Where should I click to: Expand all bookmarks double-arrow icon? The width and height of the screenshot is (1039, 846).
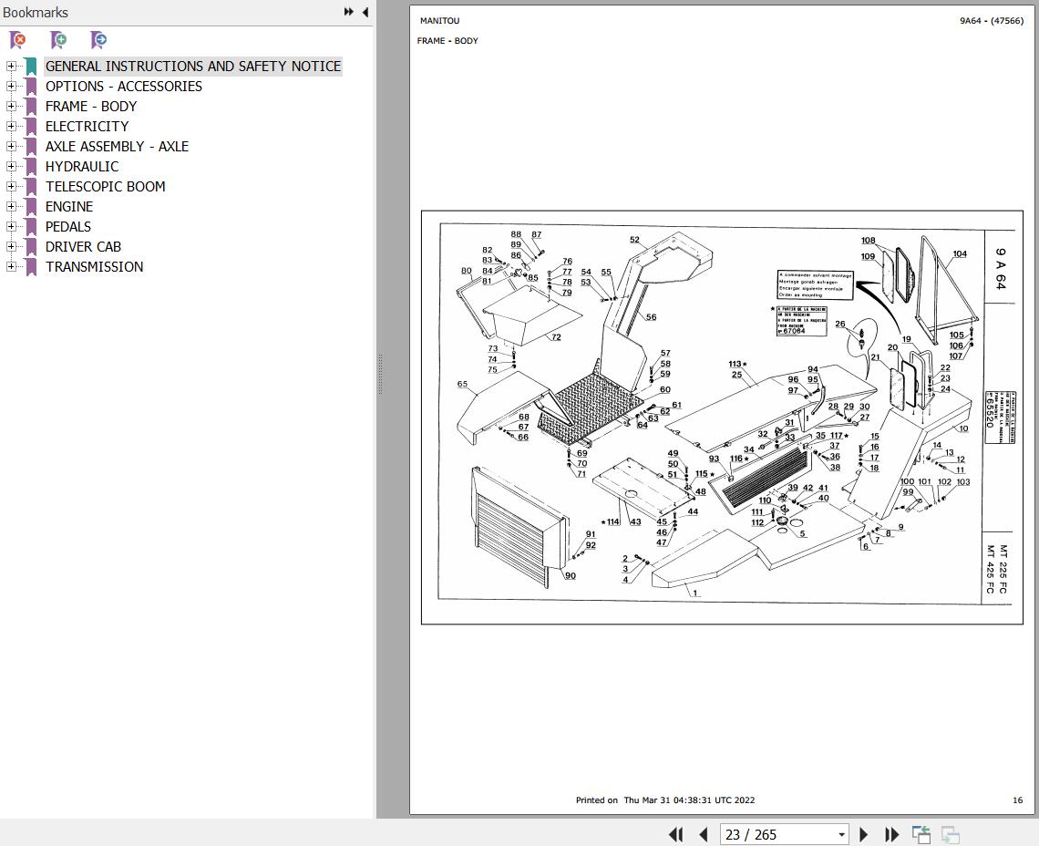[348, 12]
